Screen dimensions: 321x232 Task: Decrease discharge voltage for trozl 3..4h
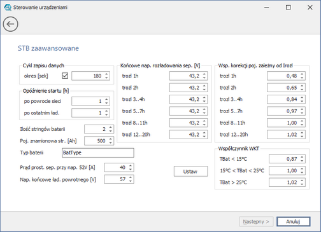tap(204, 101)
